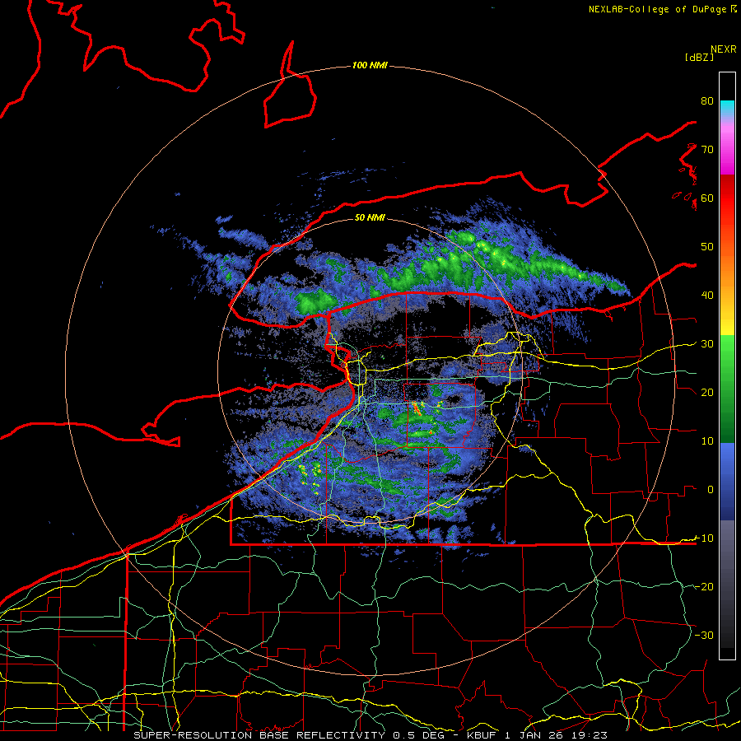This screenshot has width=741, height=741.
Task: Click the 50 value on dBZ scale
Action: tap(707, 247)
